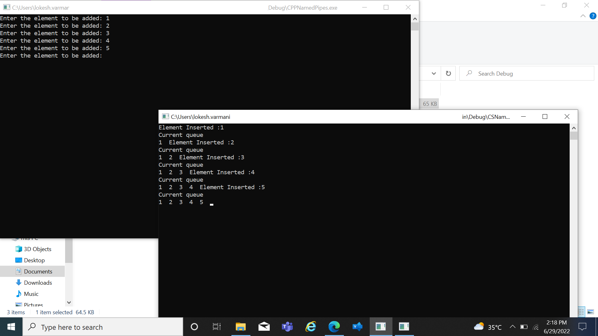
Task: Expand the address bar history dropdown
Action: coord(434,73)
